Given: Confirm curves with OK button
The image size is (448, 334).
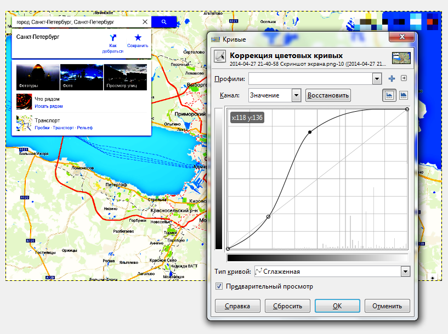Looking at the screenshot, I should pyautogui.click(x=337, y=306).
